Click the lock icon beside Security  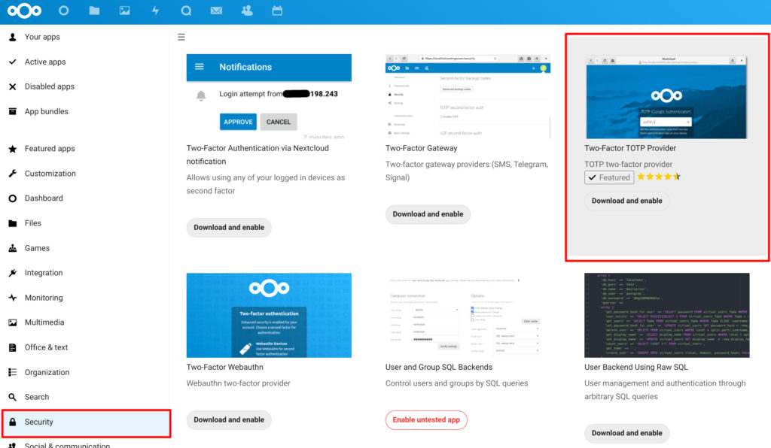[13, 422]
